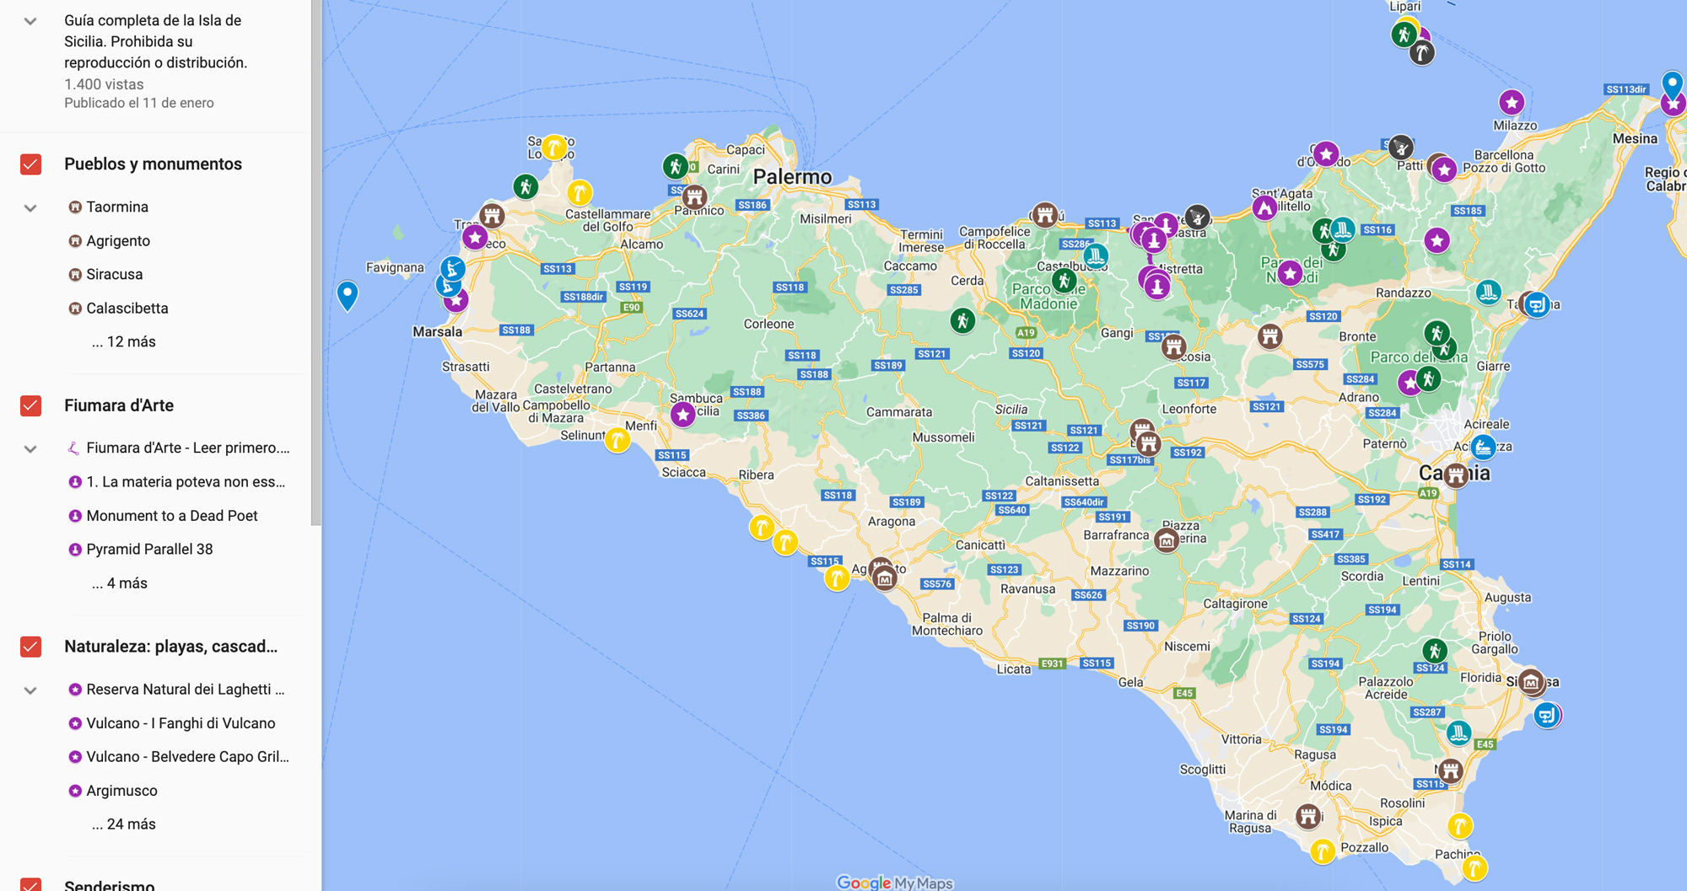
Task: Disable the Fiumara d'Arte layer checkbox
Action: tap(30, 405)
